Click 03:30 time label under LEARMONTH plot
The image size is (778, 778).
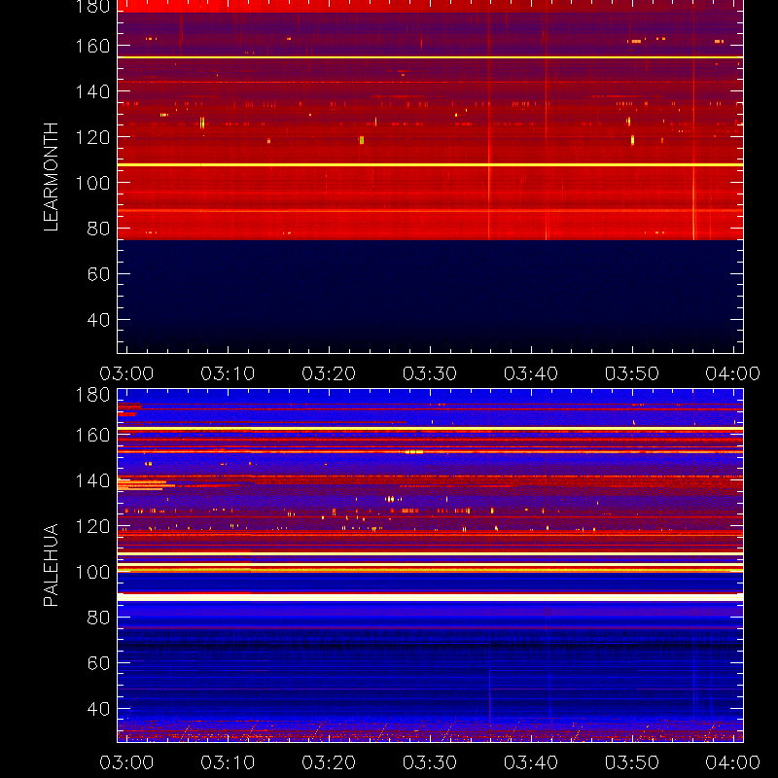[430, 373]
